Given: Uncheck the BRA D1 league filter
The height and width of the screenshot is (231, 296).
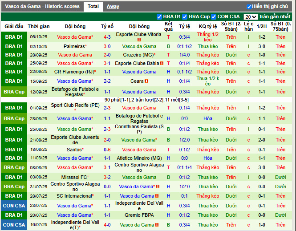Looking at the screenshot, I should pyautogui.click(x=159, y=17).
